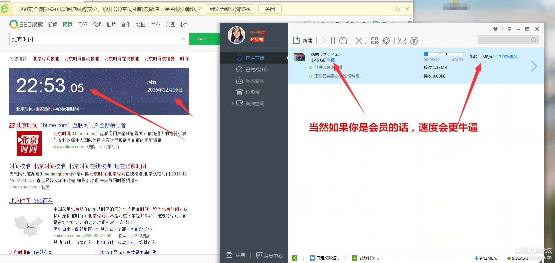Pause the download with pause icon
Image resolution: width=555 pixels, height=263 pixels.
pyautogui.click(x=333, y=41)
